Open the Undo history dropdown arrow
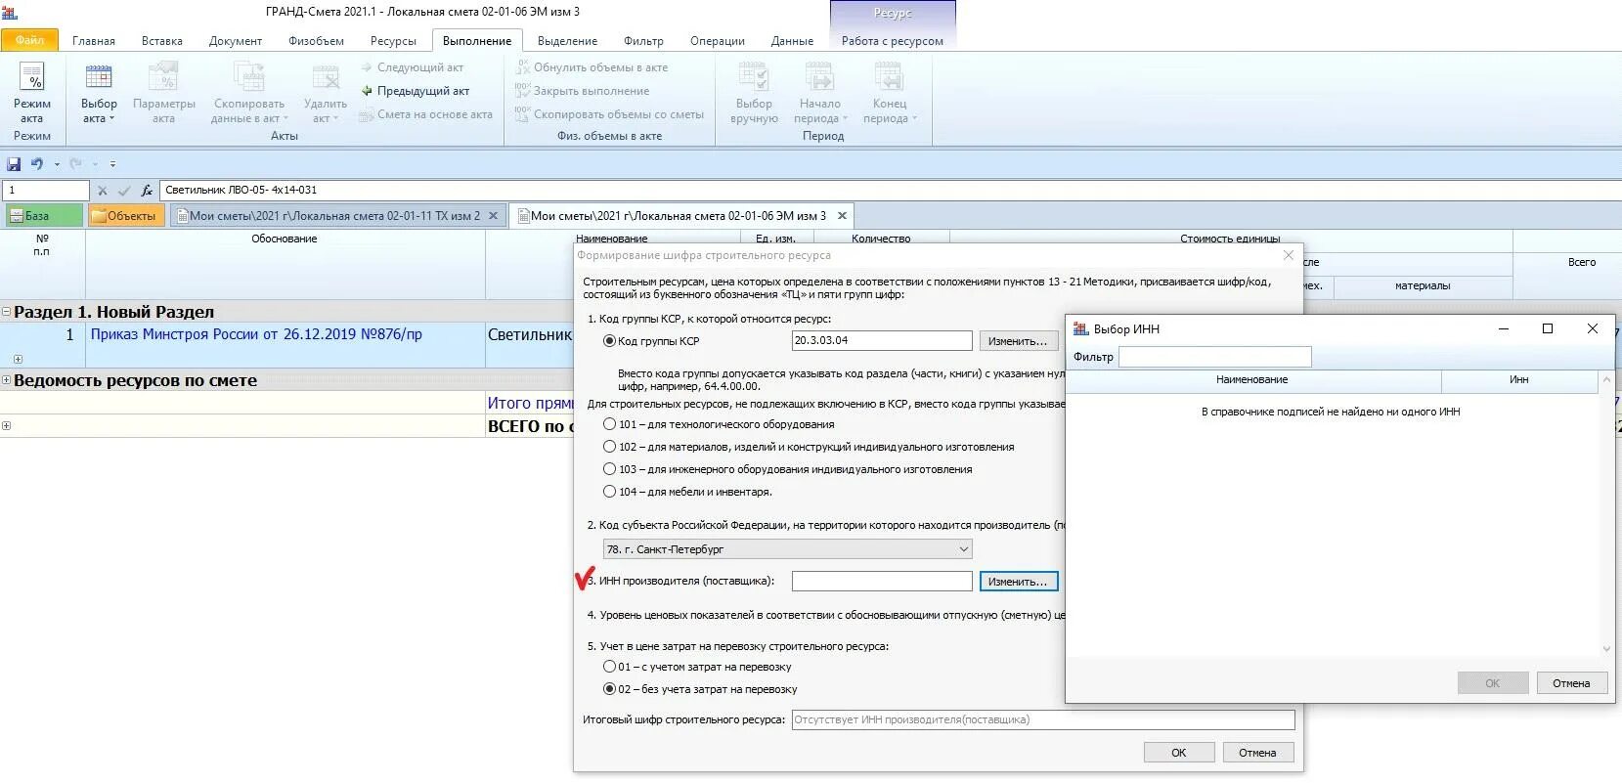 pyautogui.click(x=57, y=164)
